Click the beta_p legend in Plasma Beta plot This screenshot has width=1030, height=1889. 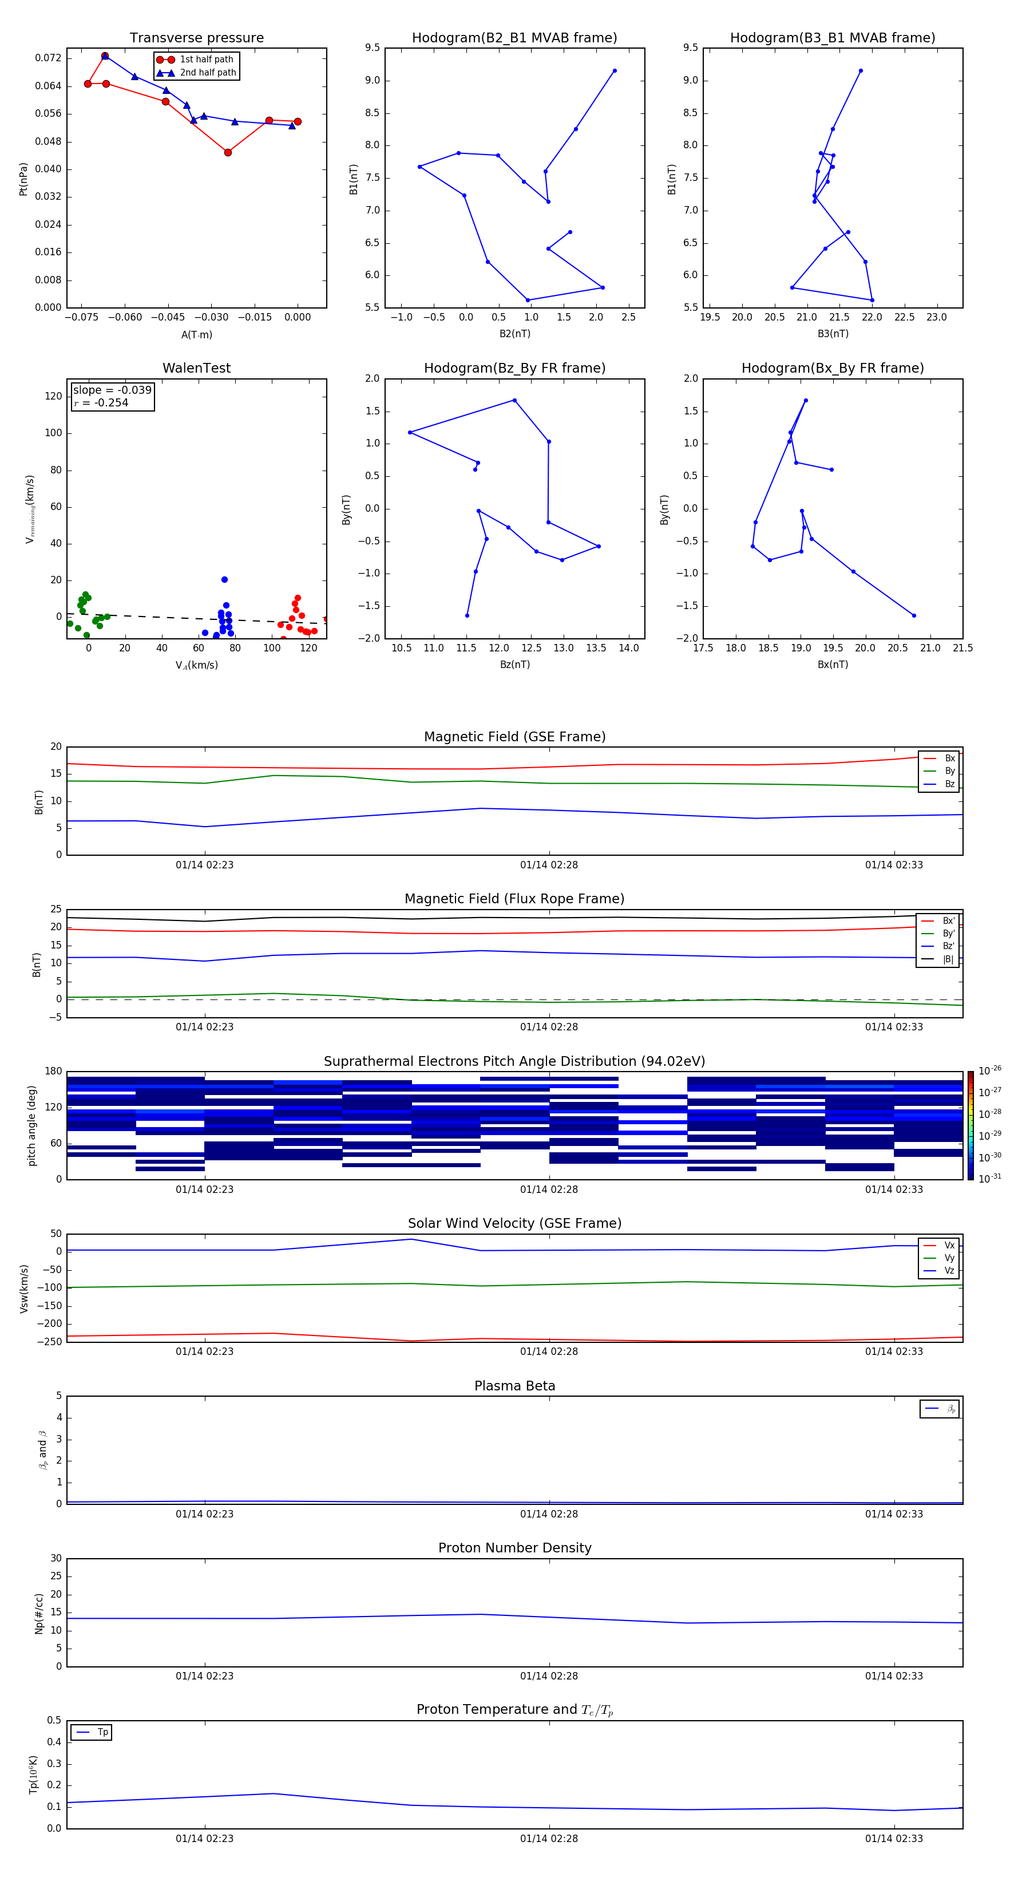940,1409
